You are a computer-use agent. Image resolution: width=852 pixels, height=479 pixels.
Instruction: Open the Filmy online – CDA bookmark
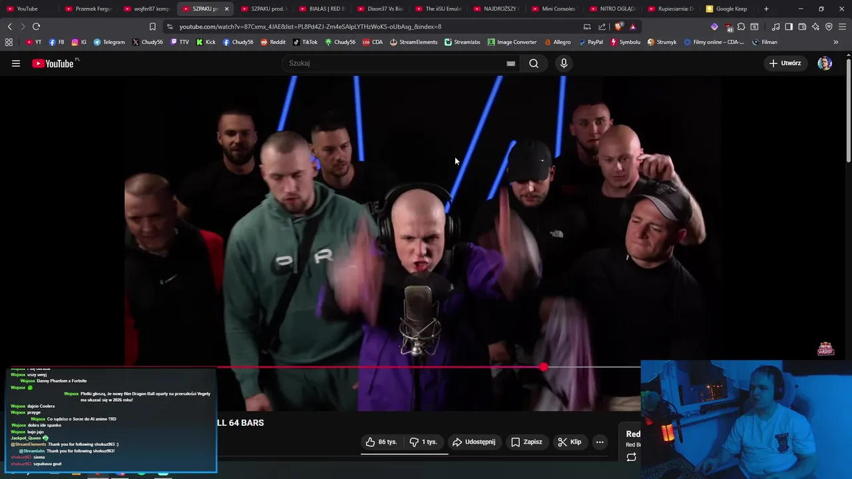point(714,42)
